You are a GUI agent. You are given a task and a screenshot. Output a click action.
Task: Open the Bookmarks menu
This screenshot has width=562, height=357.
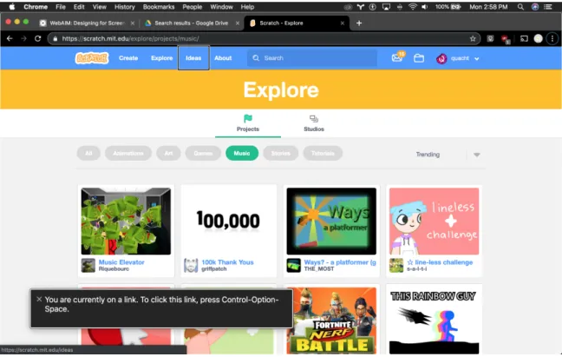tap(159, 7)
